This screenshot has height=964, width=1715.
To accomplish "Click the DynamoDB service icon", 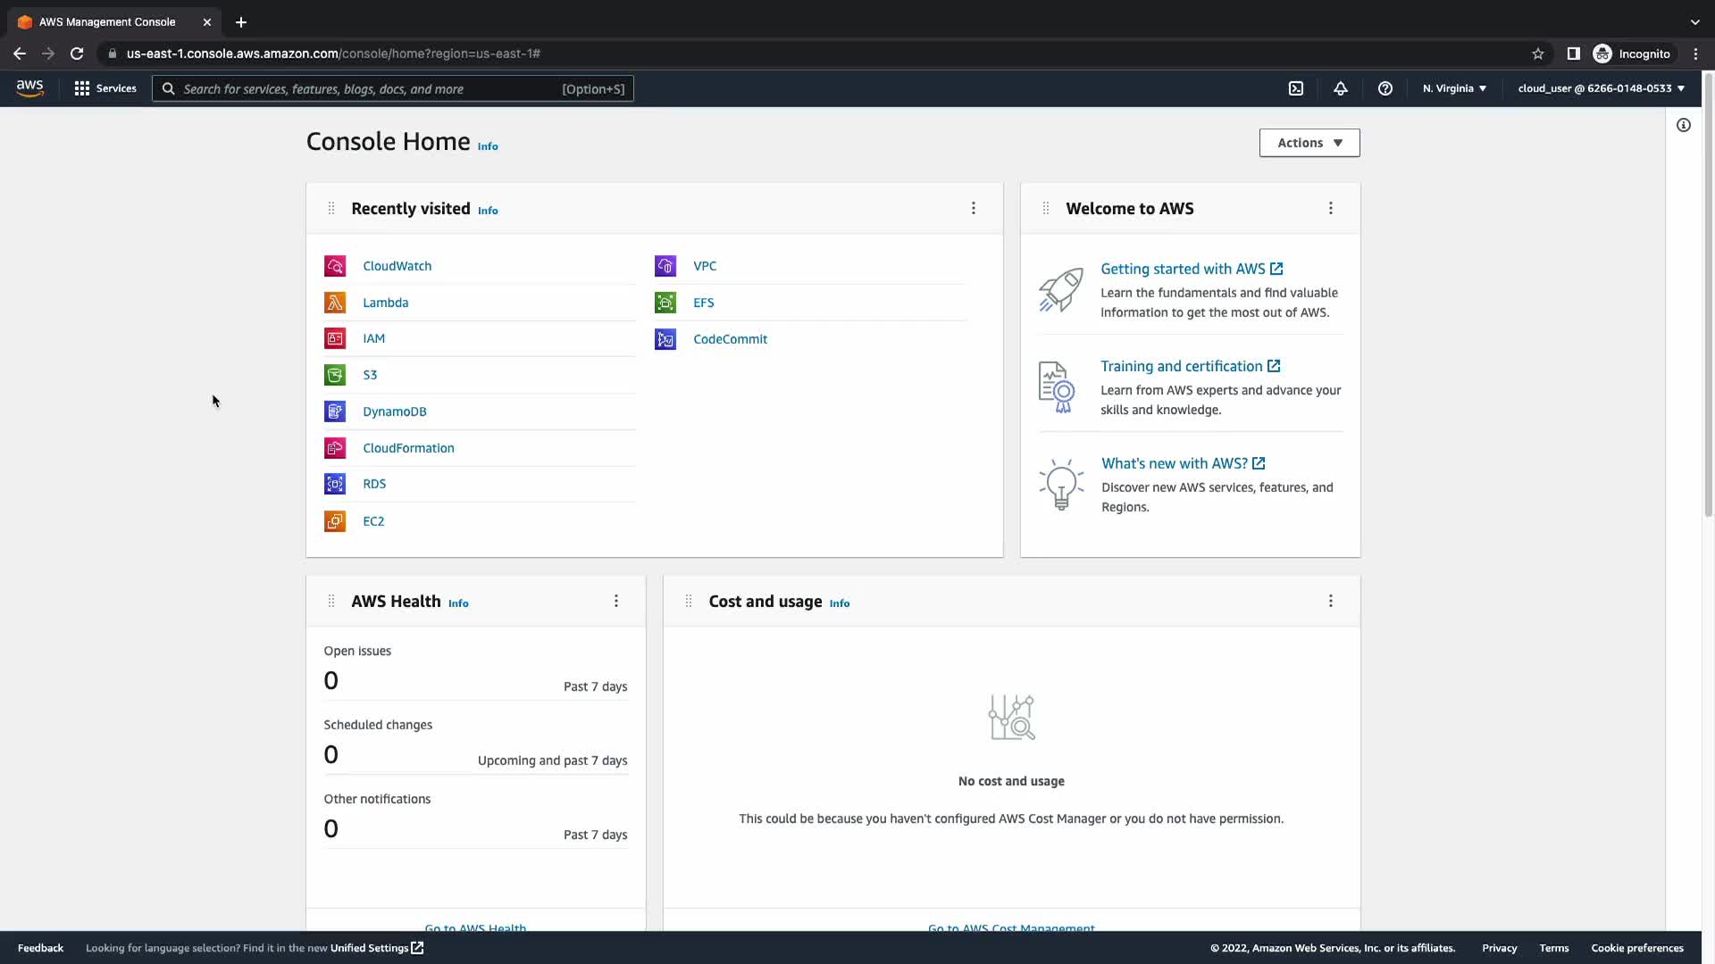I will (x=335, y=411).
